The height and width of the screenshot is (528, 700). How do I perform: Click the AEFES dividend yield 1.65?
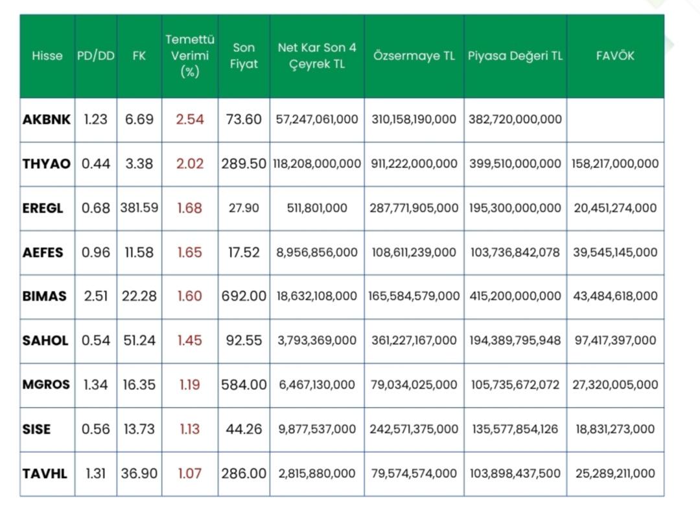(x=189, y=252)
